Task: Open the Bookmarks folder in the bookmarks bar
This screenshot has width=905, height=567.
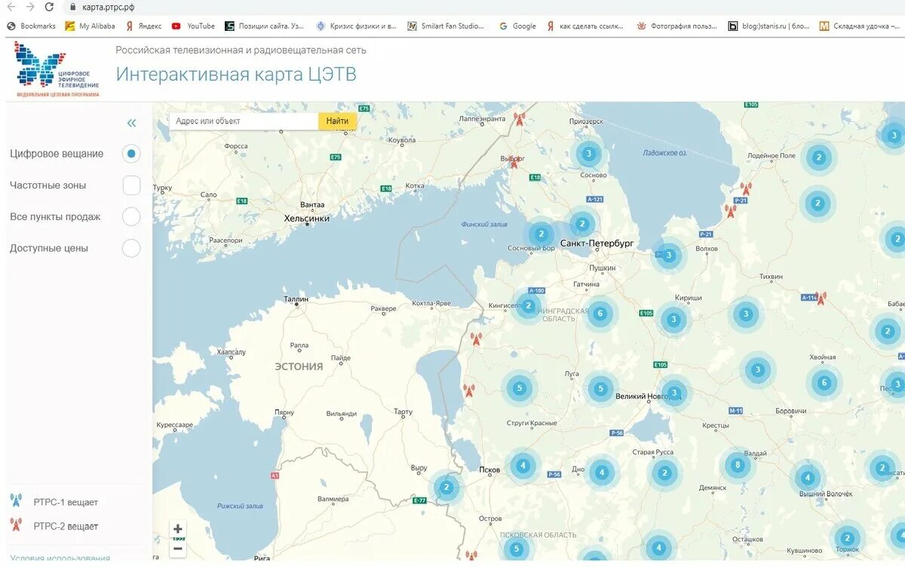Action: tap(32, 26)
